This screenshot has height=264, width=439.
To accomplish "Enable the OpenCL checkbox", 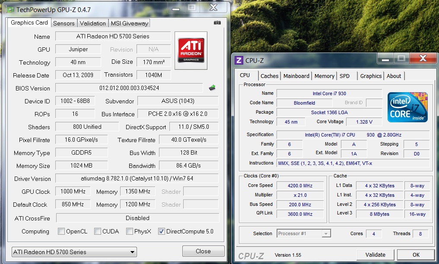I will [x=61, y=231].
